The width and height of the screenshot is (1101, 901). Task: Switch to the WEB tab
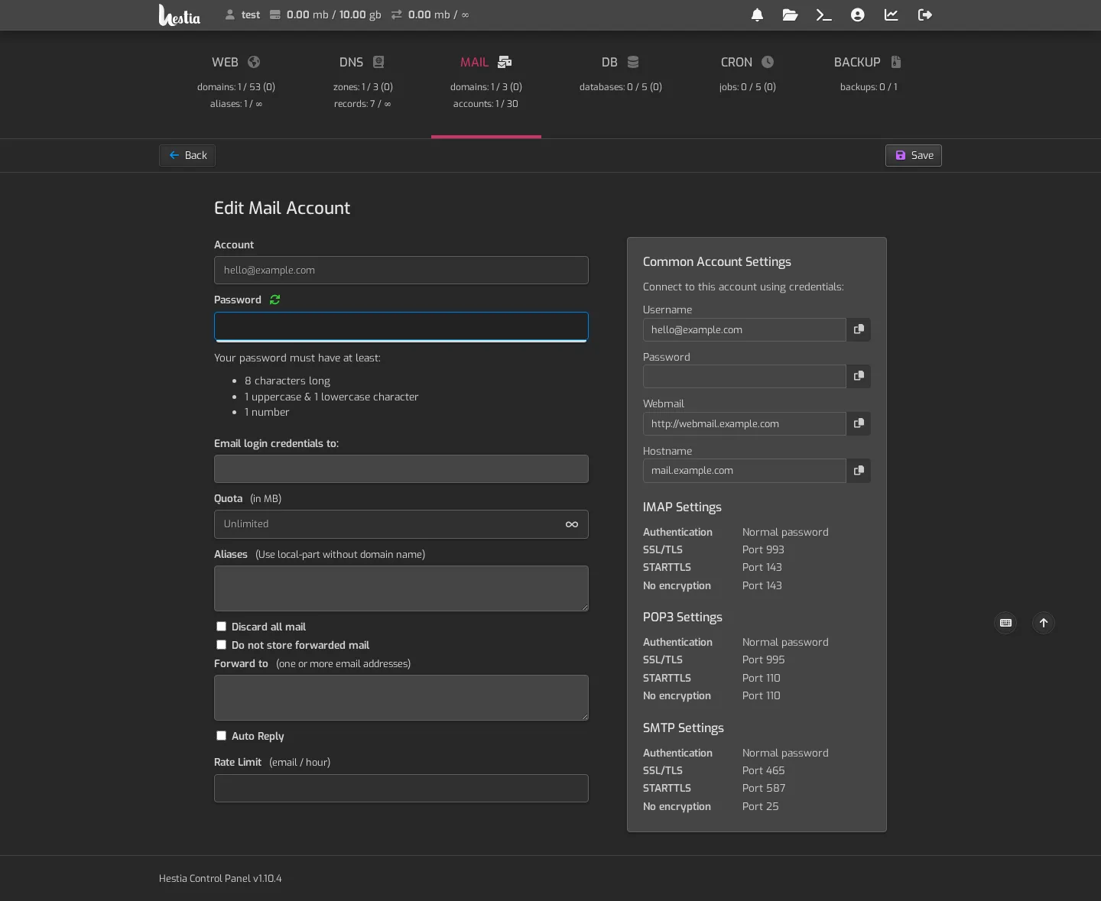click(236, 83)
